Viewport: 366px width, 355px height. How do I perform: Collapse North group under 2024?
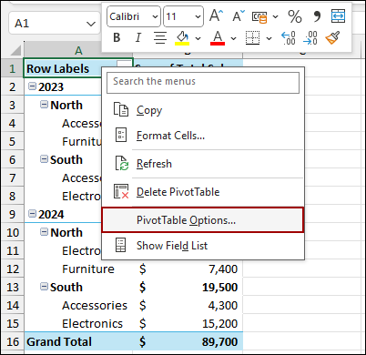[44, 232]
